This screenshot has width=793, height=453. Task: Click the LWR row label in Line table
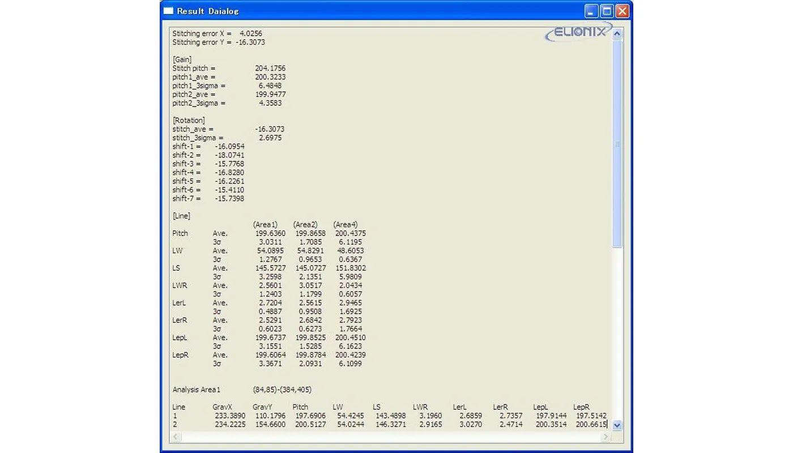click(180, 286)
